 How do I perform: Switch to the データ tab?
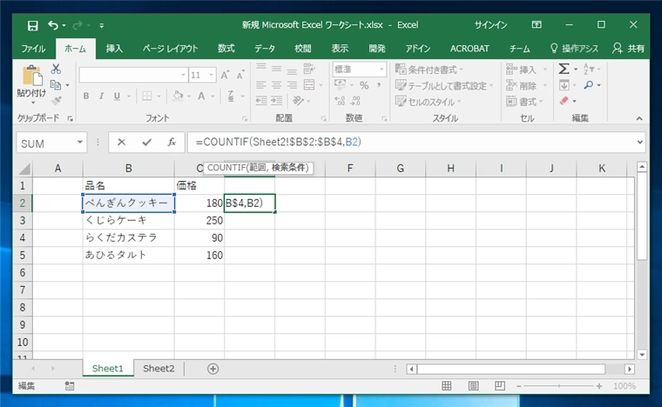click(x=264, y=49)
